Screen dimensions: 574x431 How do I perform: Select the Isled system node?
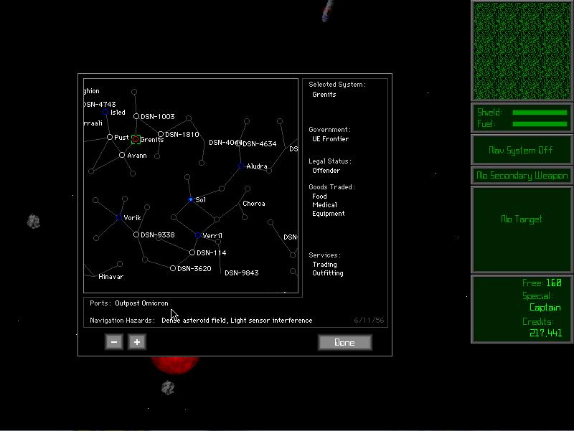(x=105, y=112)
